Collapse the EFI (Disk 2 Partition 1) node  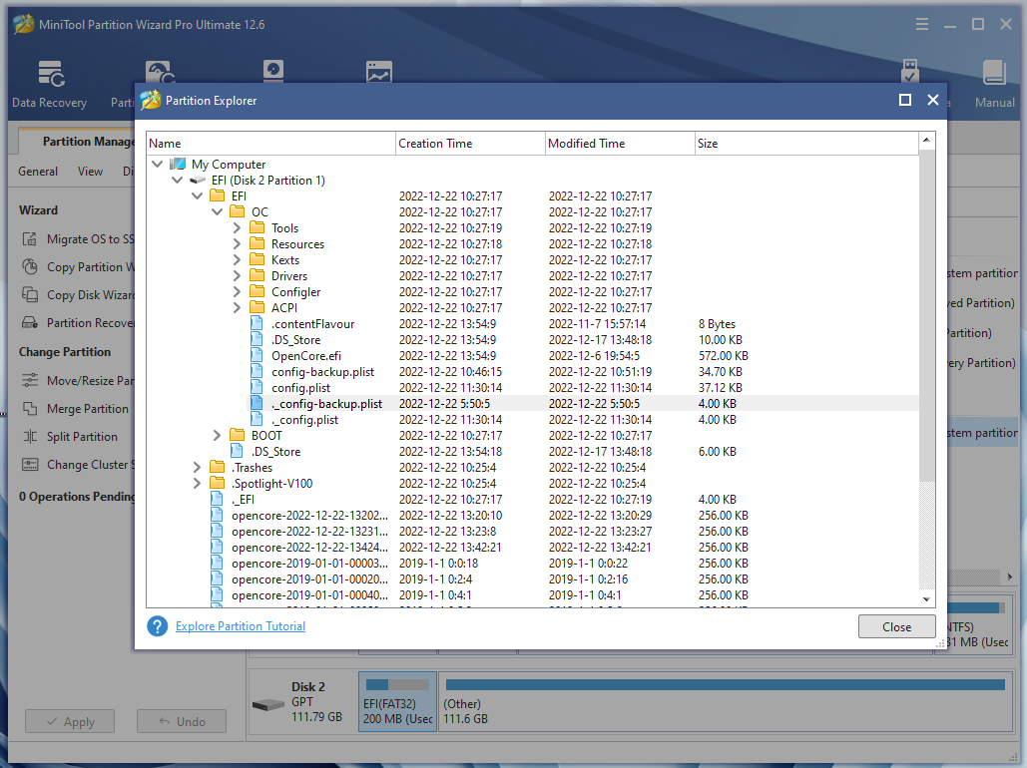pos(177,180)
